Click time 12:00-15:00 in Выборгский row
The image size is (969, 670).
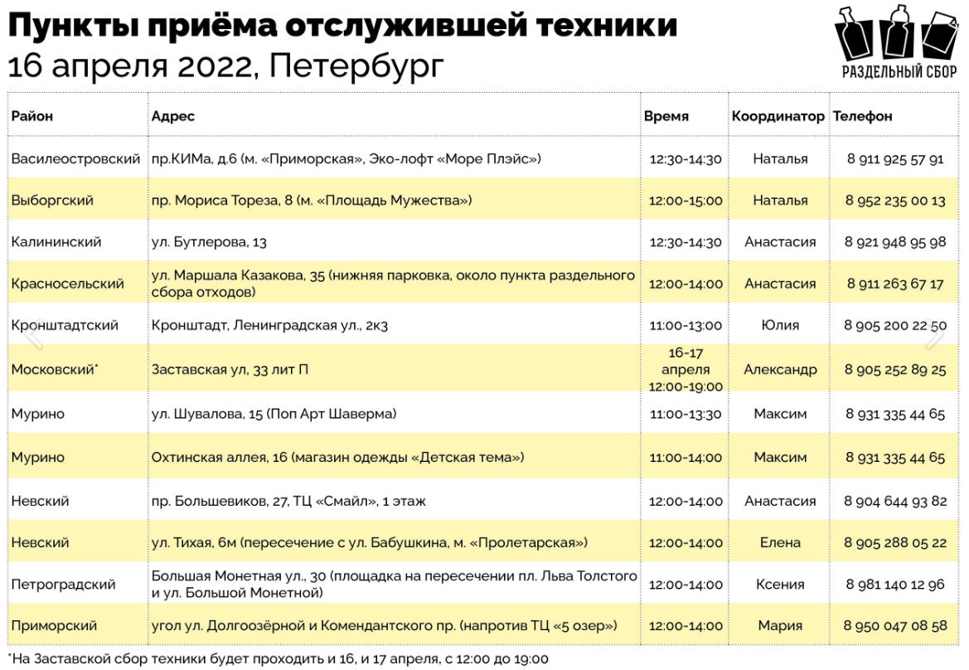[686, 201]
